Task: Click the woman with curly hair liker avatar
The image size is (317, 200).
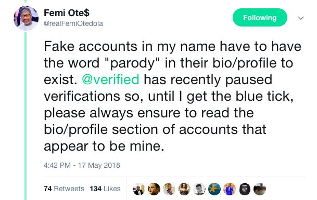Action: tap(184, 189)
